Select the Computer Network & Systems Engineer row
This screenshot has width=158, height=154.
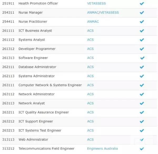click(x=78, y=85)
